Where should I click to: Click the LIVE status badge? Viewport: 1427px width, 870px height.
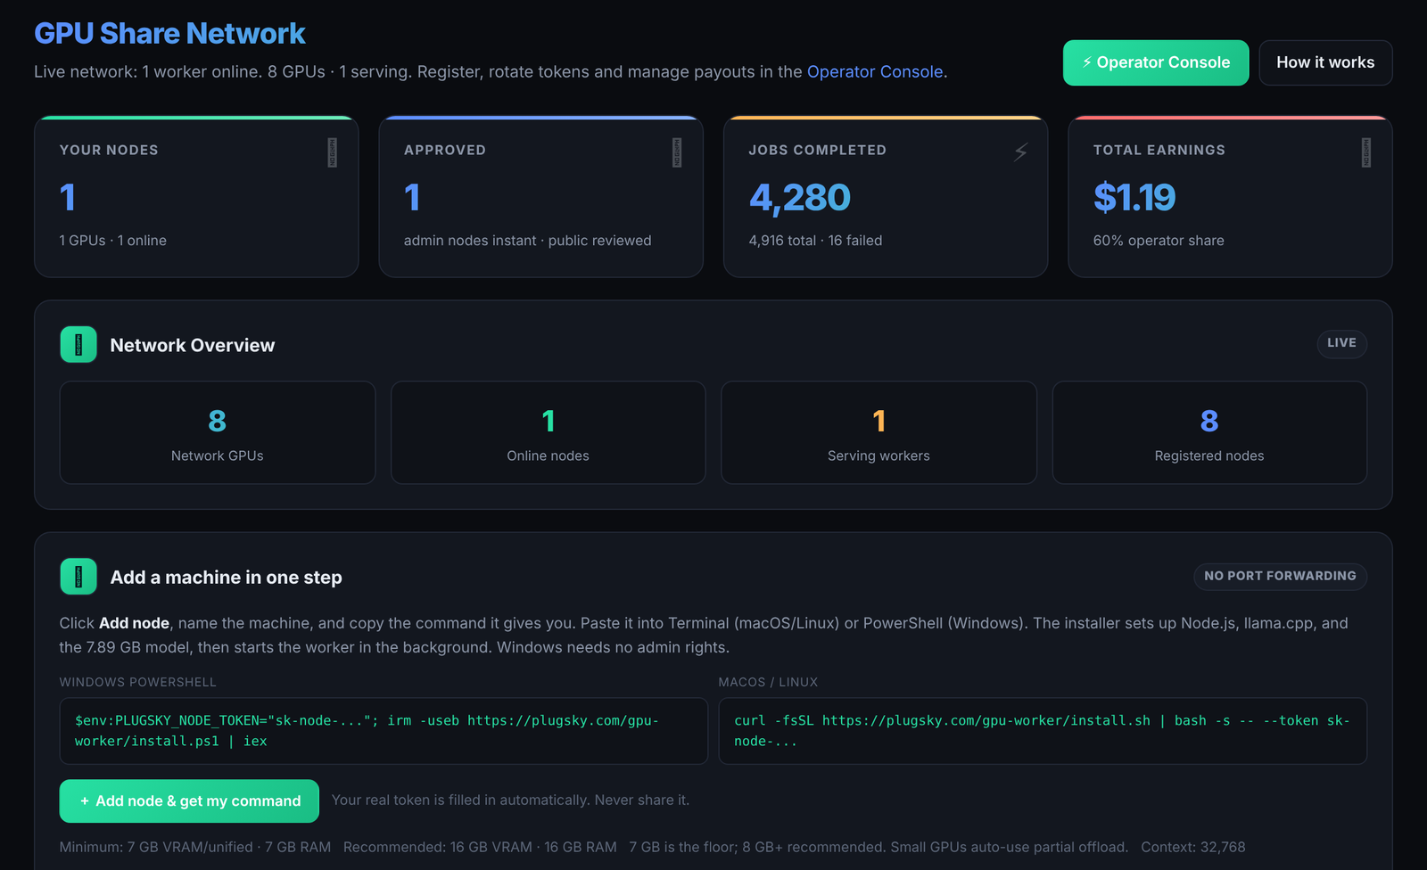coord(1341,343)
